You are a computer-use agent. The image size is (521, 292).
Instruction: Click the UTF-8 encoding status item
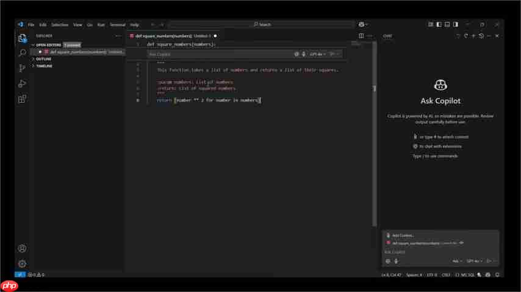[431, 275]
